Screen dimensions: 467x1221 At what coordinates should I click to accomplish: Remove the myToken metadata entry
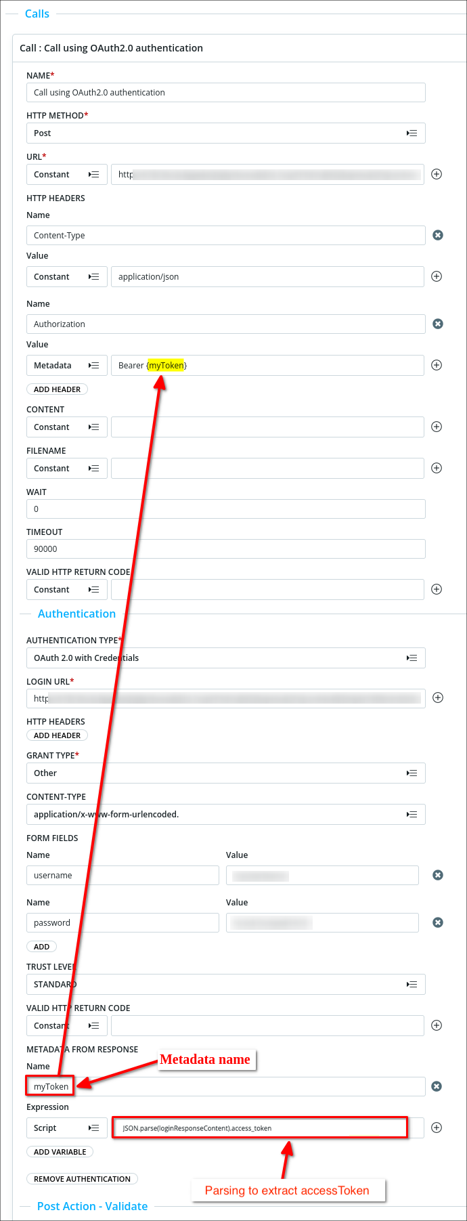coord(437,1086)
